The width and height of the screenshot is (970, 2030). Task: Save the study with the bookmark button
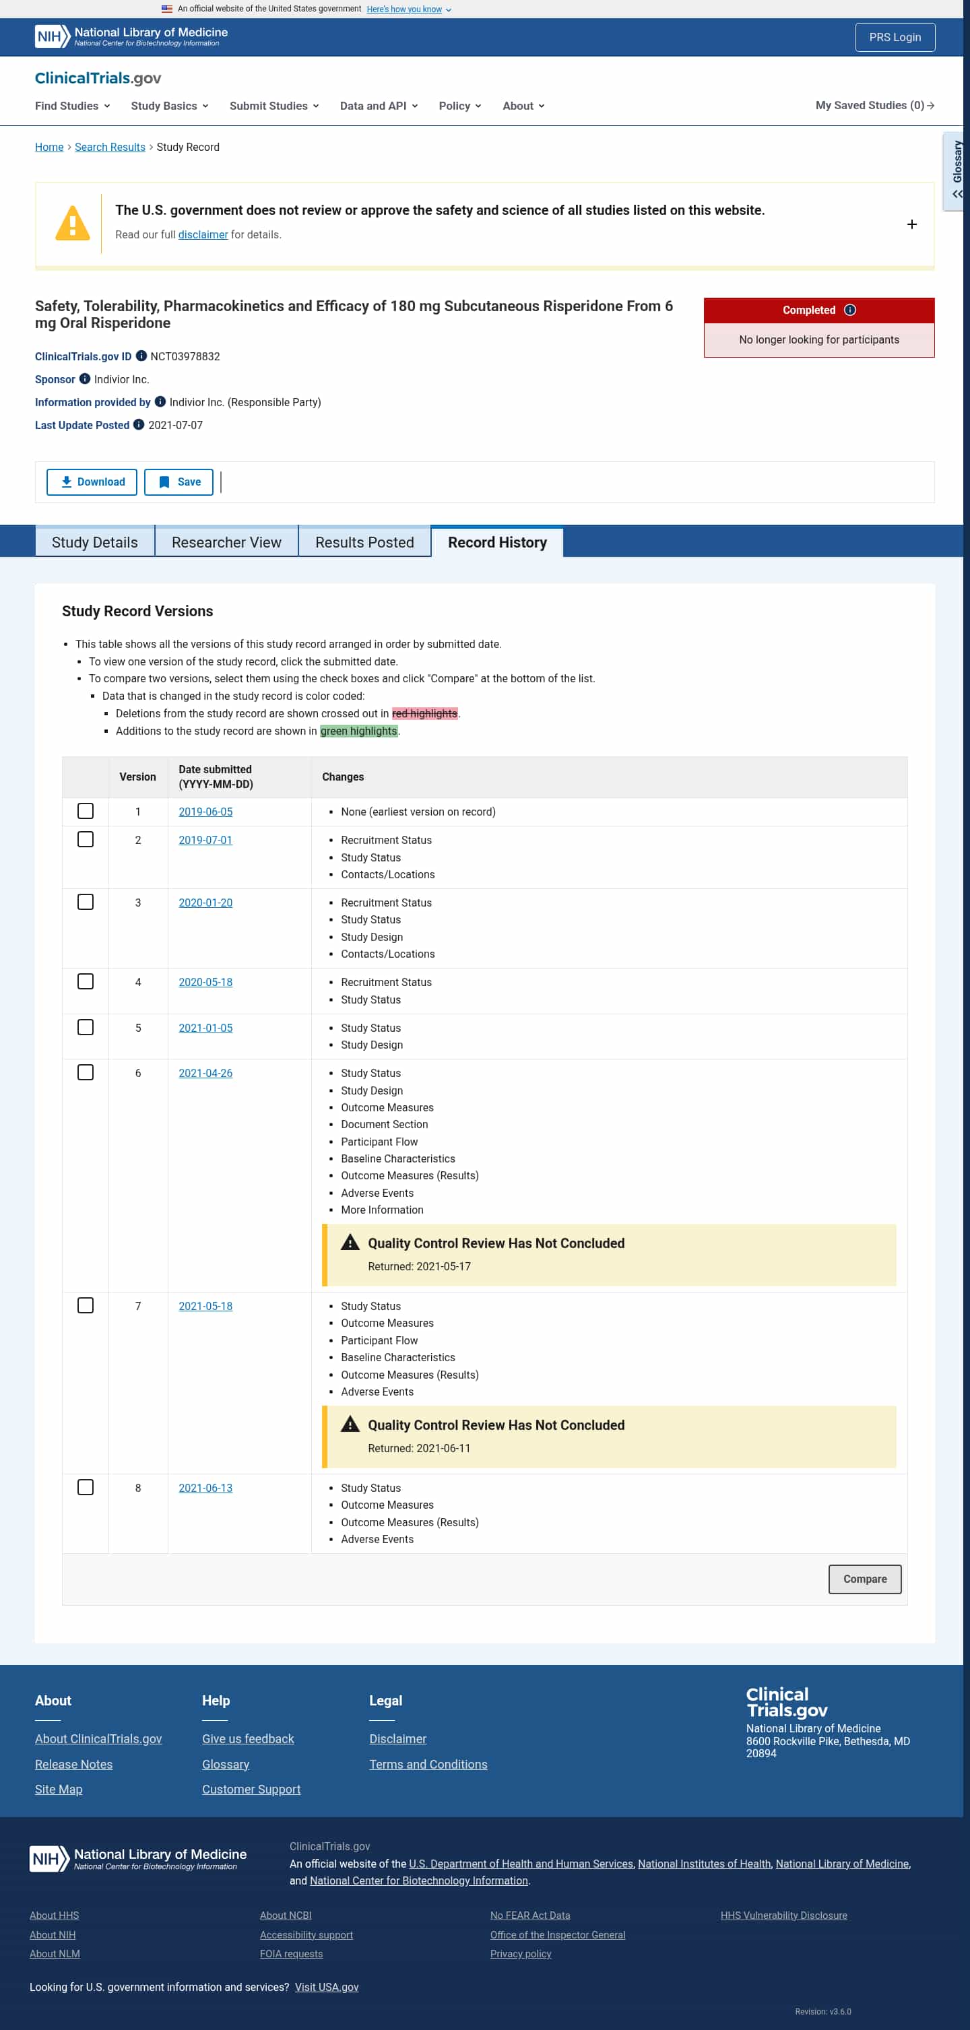pyautogui.click(x=178, y=482)
